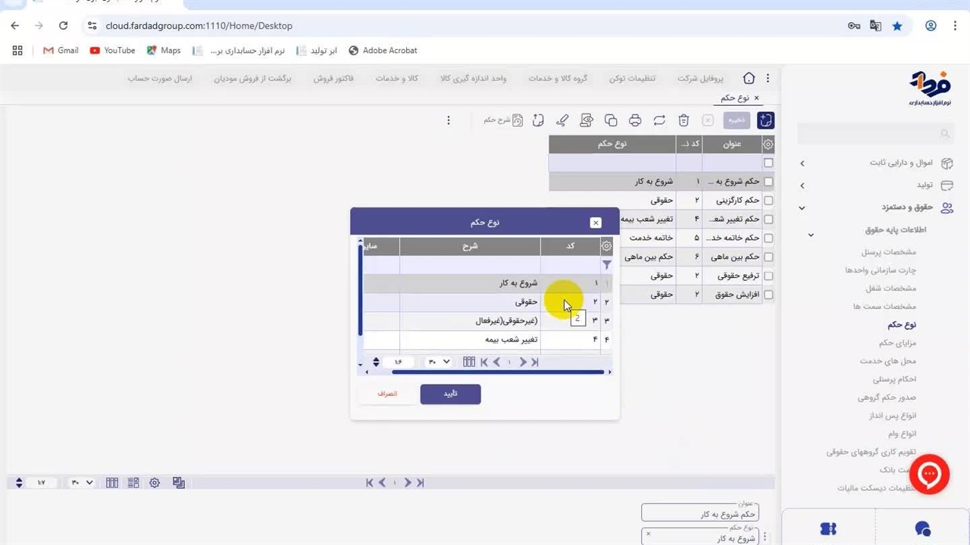
Task: Toggle the select-all checkbox in main grid
Action: (768, 163)
